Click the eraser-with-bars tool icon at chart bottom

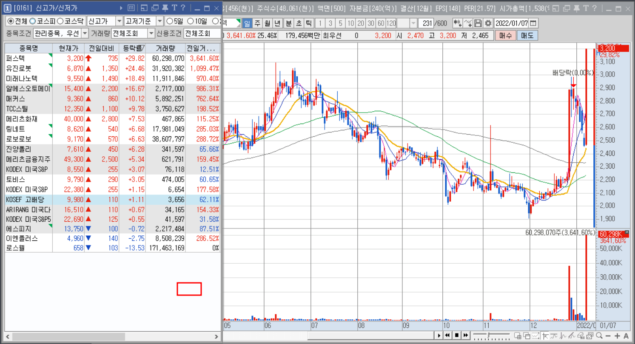(x=581, y=336)
